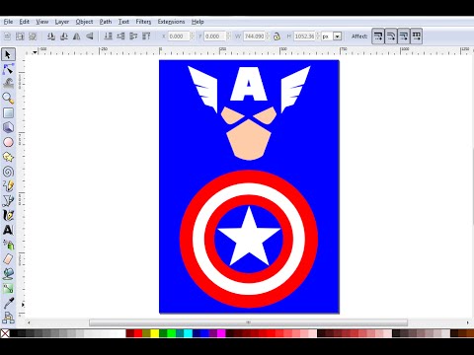Toggle Affect: move patterns with objects
The image size is (474, 355).
[x=417, y=36]
